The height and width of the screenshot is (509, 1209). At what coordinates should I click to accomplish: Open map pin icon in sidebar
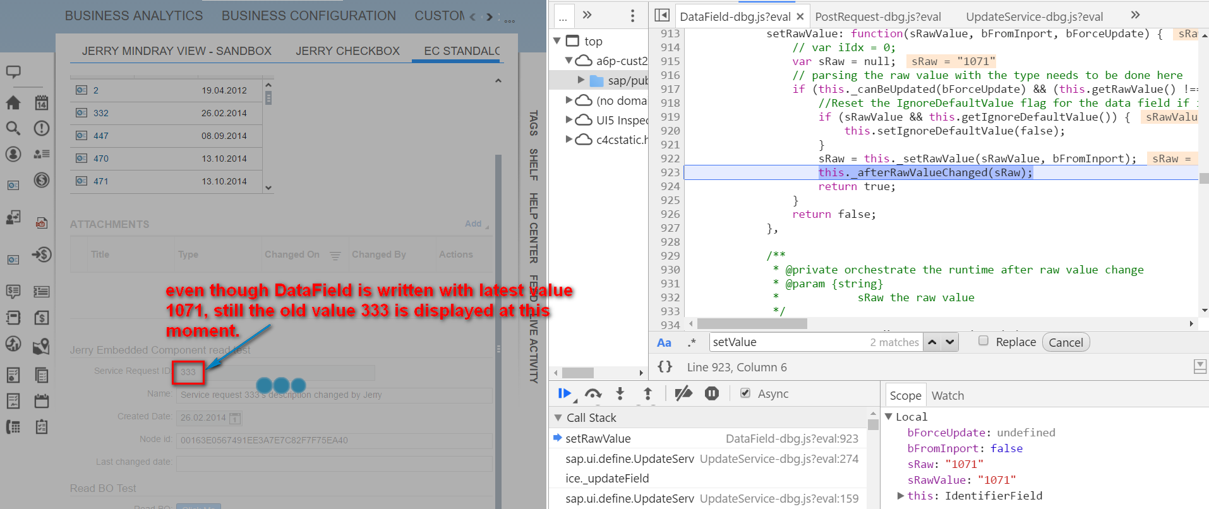coord(41,345)
